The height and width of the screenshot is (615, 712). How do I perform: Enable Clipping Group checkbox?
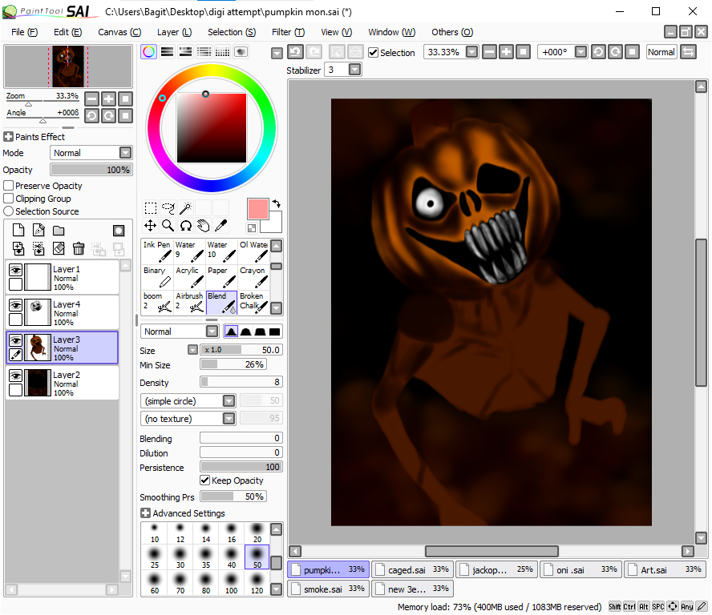[8, 199]
